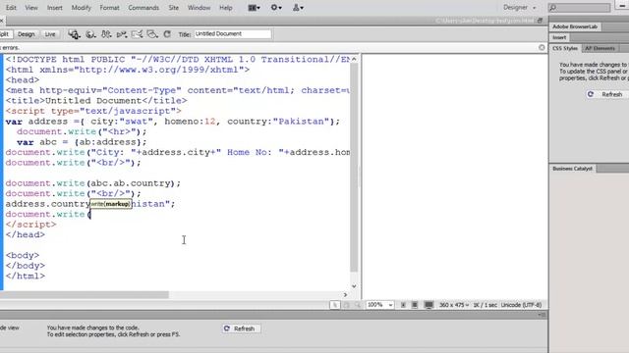Click Preview in browser globe icon
629x353 pixels.
(x=90, y=34)
